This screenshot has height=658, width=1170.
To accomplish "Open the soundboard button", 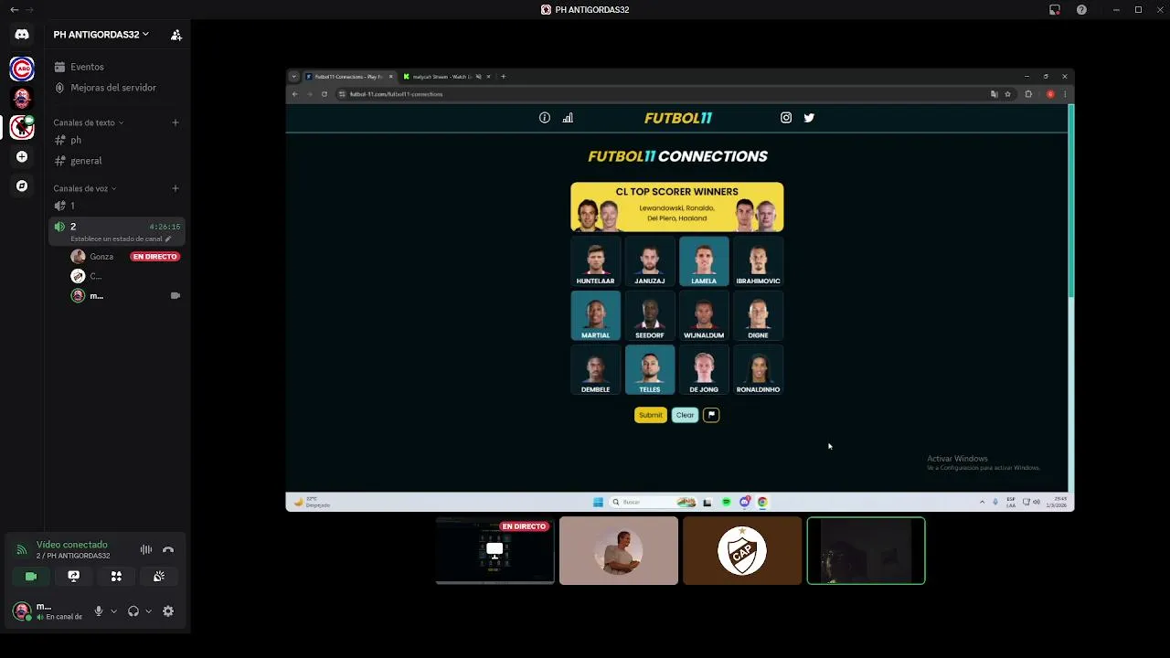I will coord(159,577).
